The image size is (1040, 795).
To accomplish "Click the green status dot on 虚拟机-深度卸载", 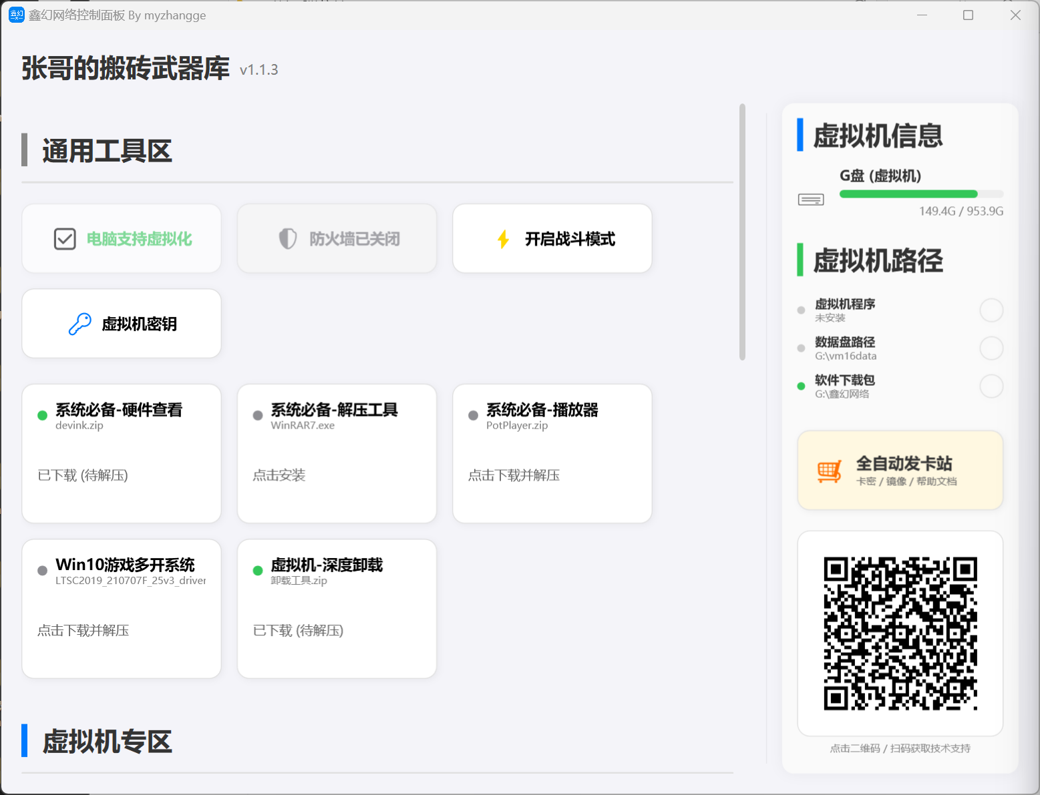I will (x=258, y=571).
